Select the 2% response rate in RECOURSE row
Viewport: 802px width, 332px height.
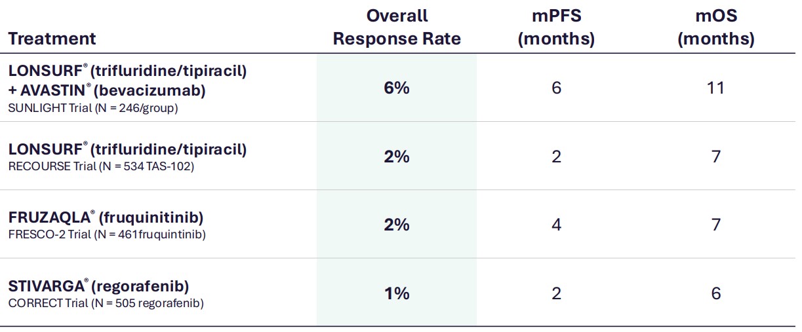pos(397,157)
